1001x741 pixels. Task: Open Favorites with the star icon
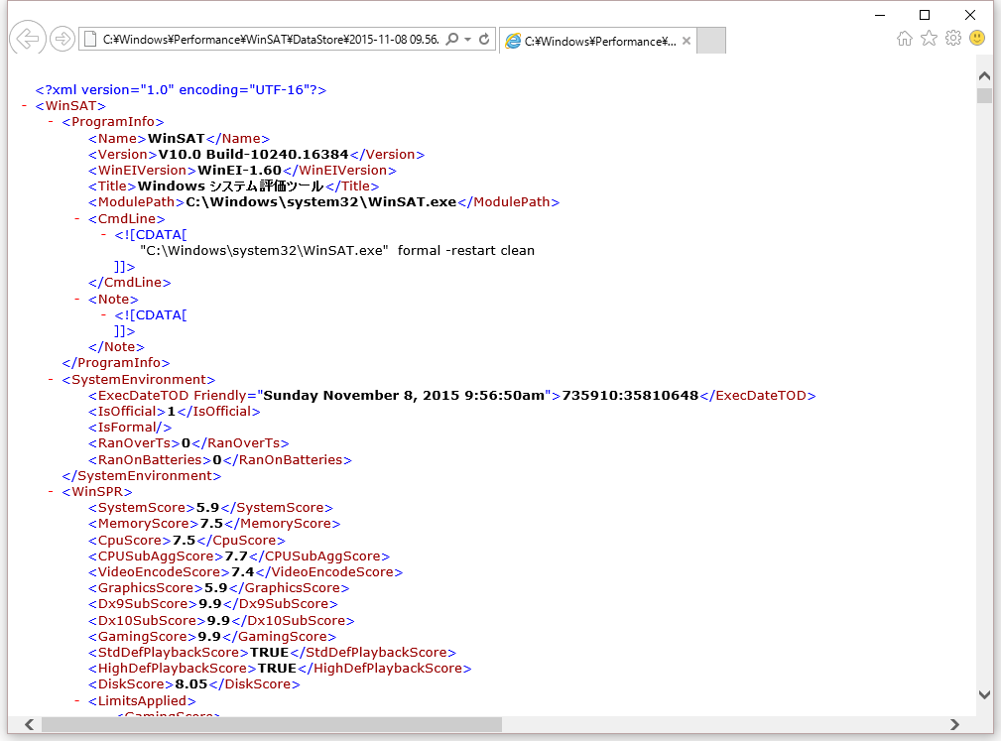(x=929, y=39)
